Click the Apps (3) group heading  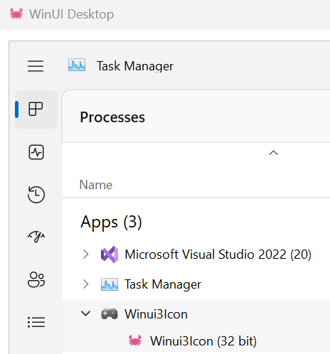(111, 222)
